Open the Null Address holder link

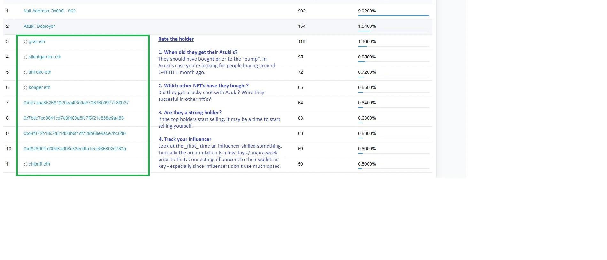[x=50, y=11]
